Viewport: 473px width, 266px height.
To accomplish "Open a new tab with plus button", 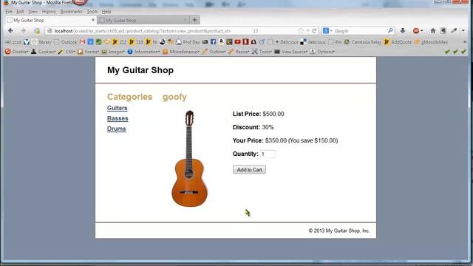I will [195, 20].
